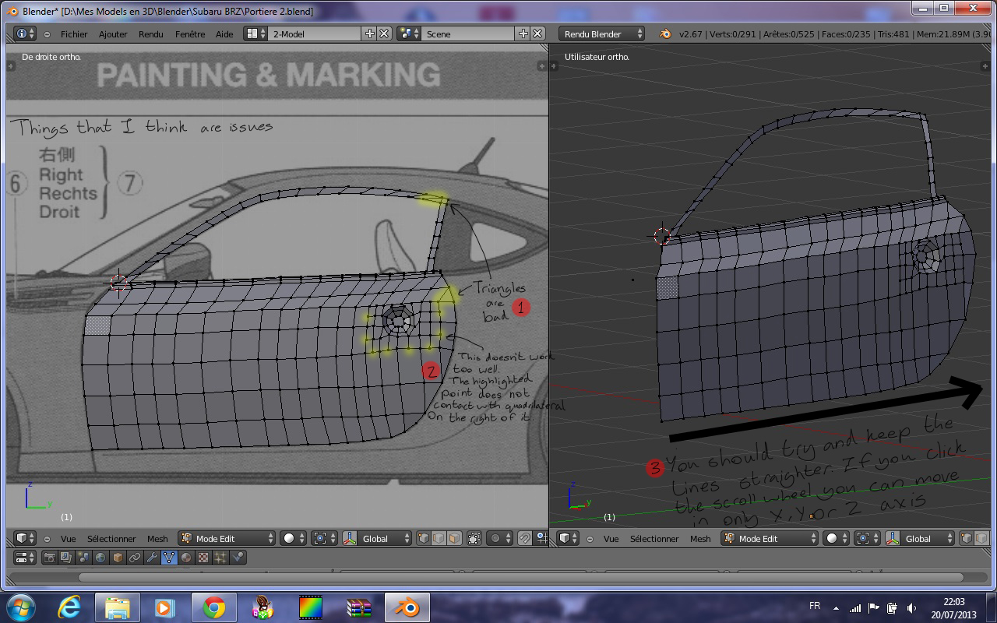Open properties editor type selector

[x=25, y=558]
